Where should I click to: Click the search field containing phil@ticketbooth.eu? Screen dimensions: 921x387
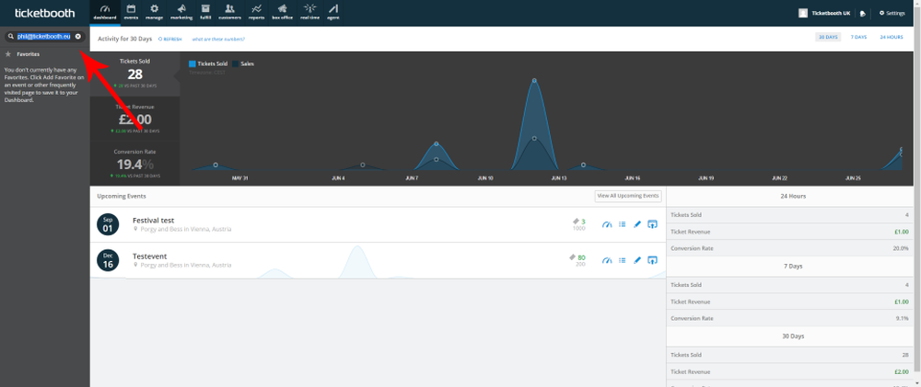click(x=44, y=37)
